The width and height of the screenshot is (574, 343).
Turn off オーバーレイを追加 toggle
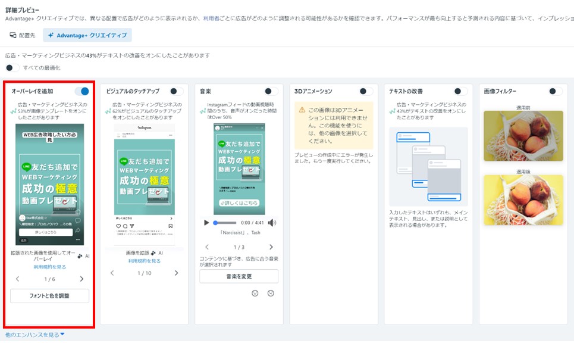coord(82,91)
